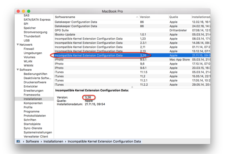Select the GPG Suite row
This screenshot has width=225, height=154.
point(132,30)
